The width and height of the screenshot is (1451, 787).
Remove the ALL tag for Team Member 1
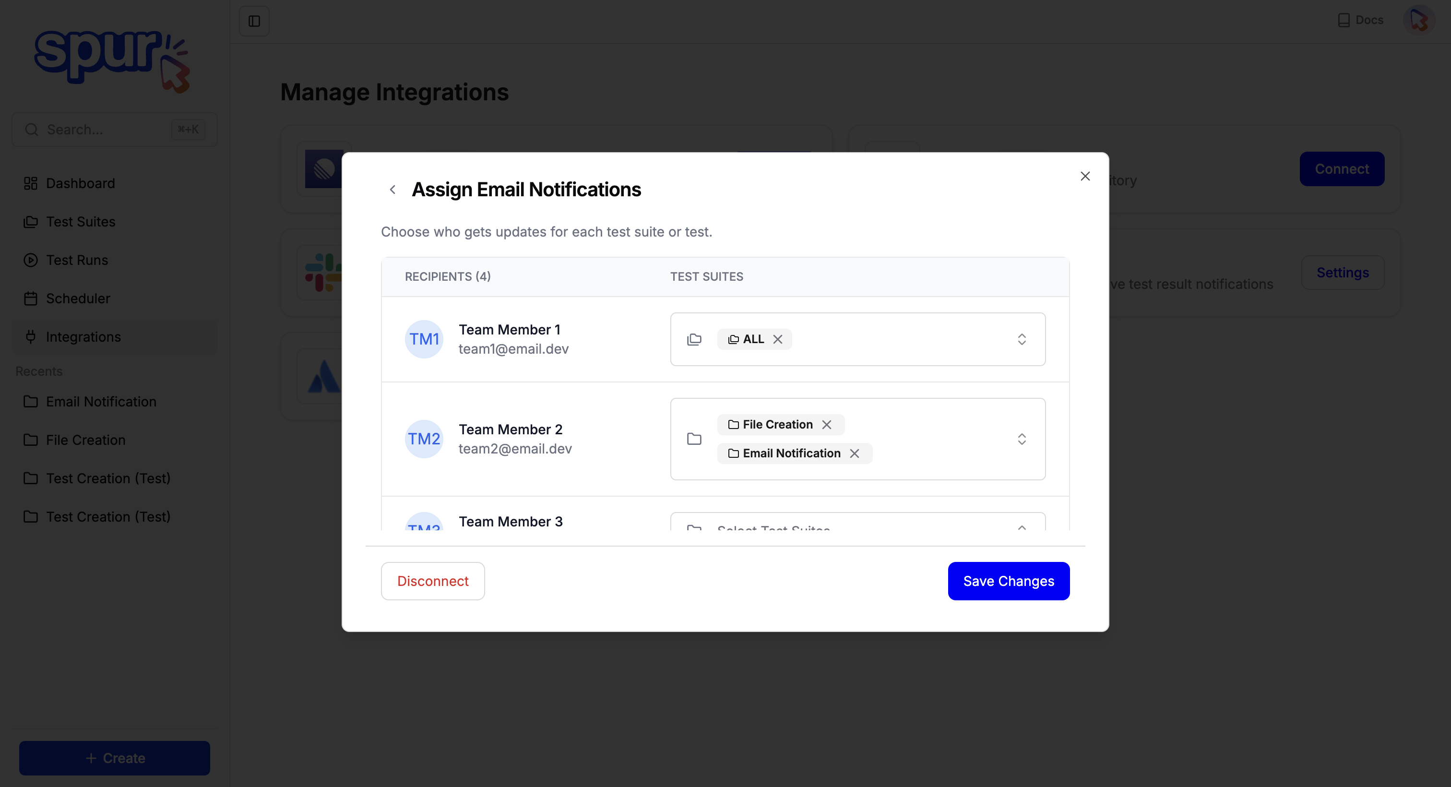pos(777,339)
